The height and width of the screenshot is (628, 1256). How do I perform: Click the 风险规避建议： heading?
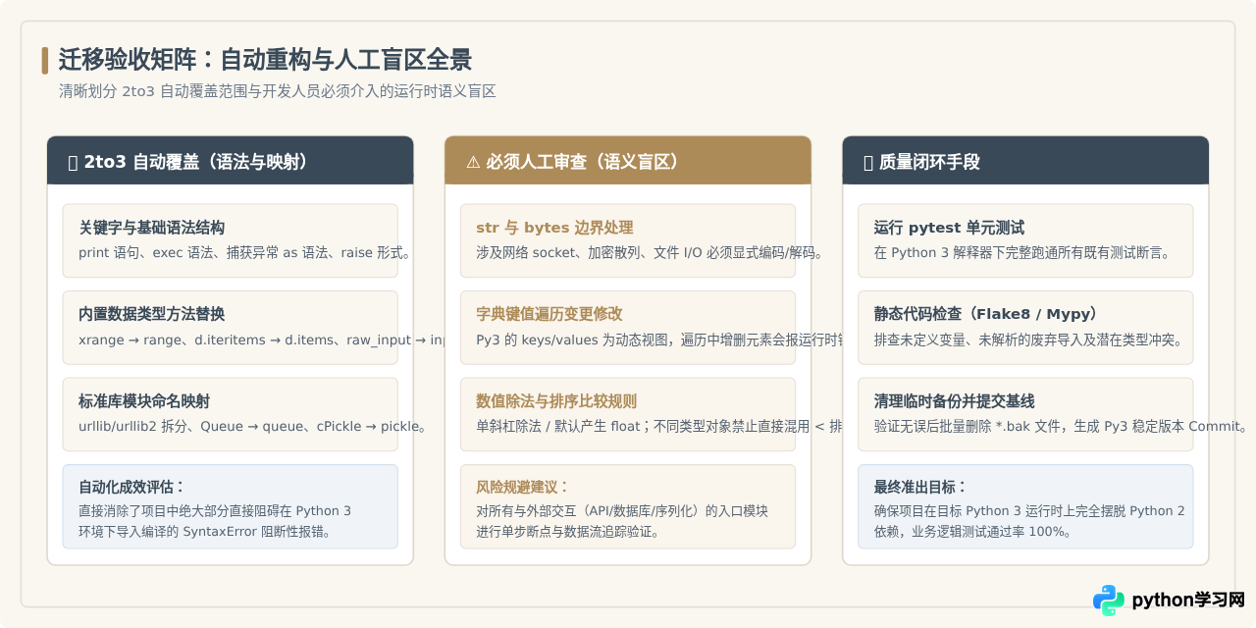coord(523,487)
